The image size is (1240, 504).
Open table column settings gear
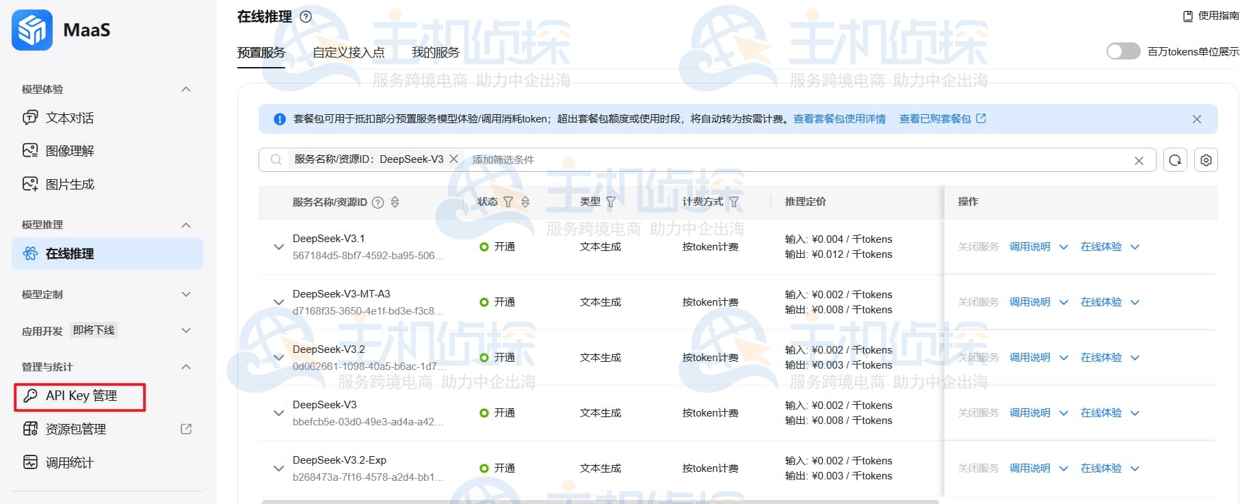point(1206,160)
